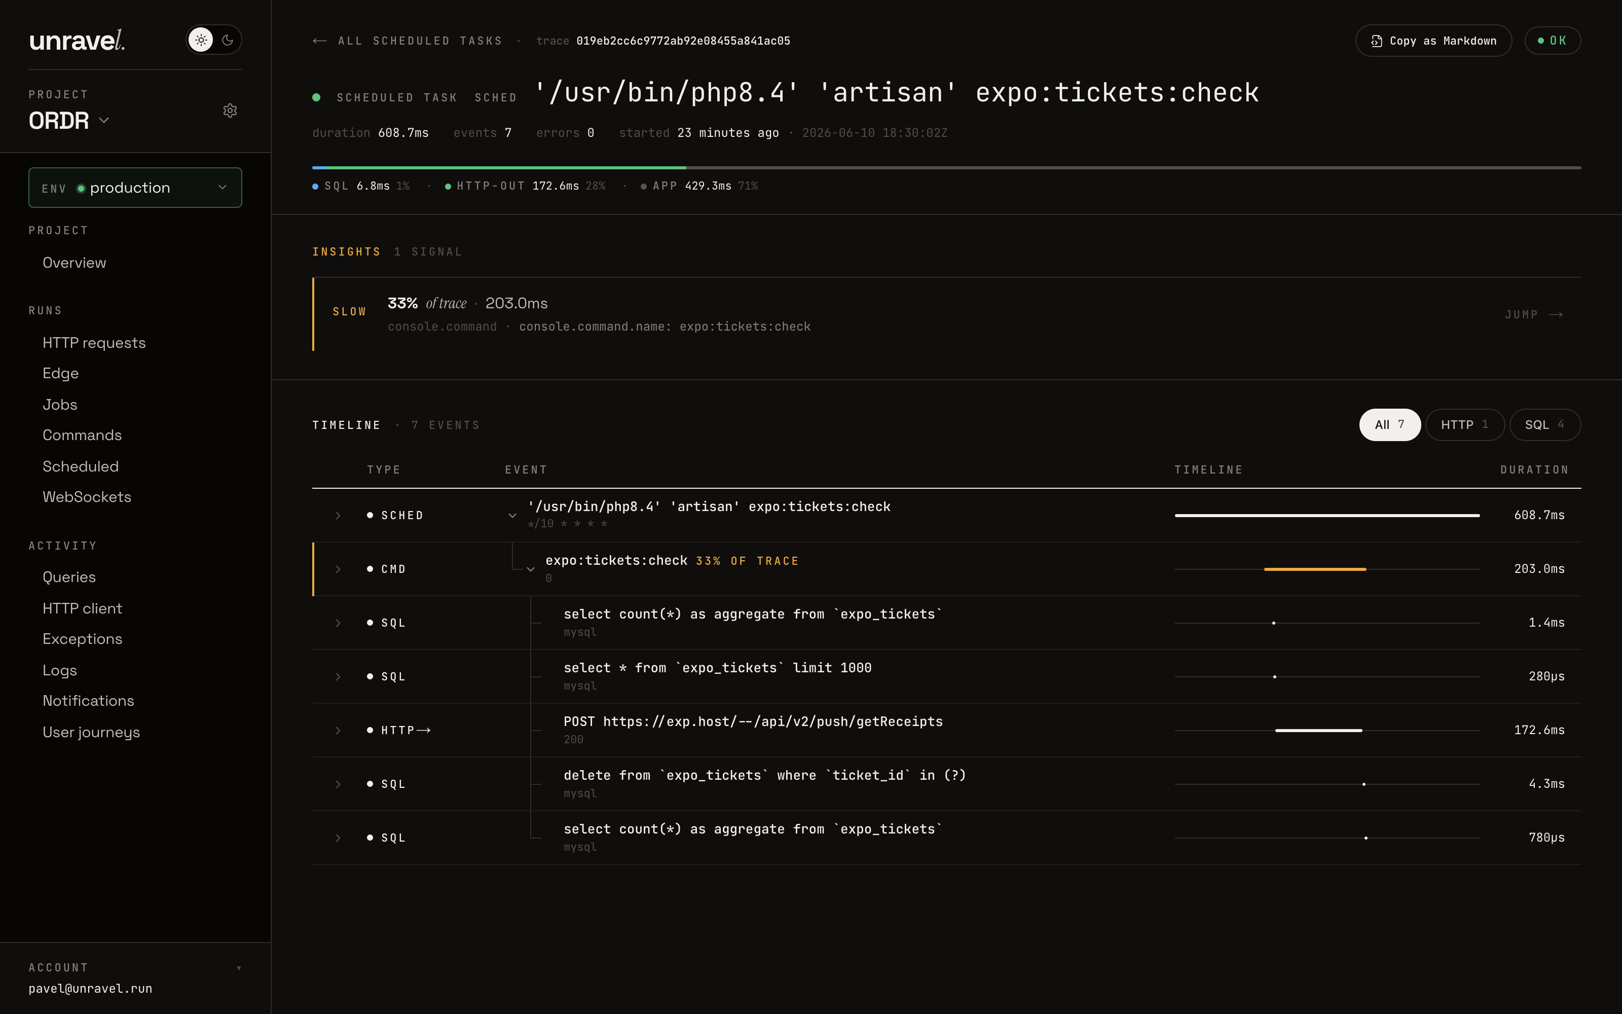Click the SCHED timeline bar
This screenshot has width=1622, height=1014.
1327,516
